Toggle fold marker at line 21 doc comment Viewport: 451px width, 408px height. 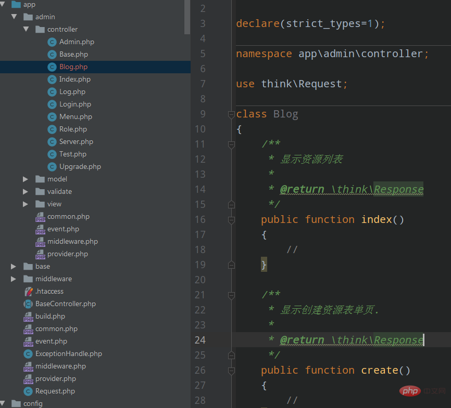click(231, 295)
